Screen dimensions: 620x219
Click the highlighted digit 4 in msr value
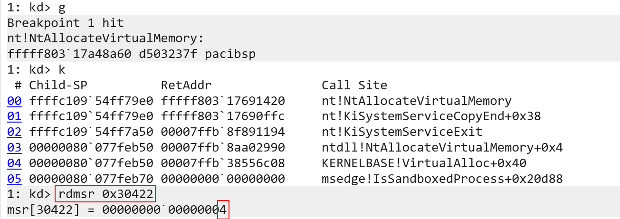point(223,210)
